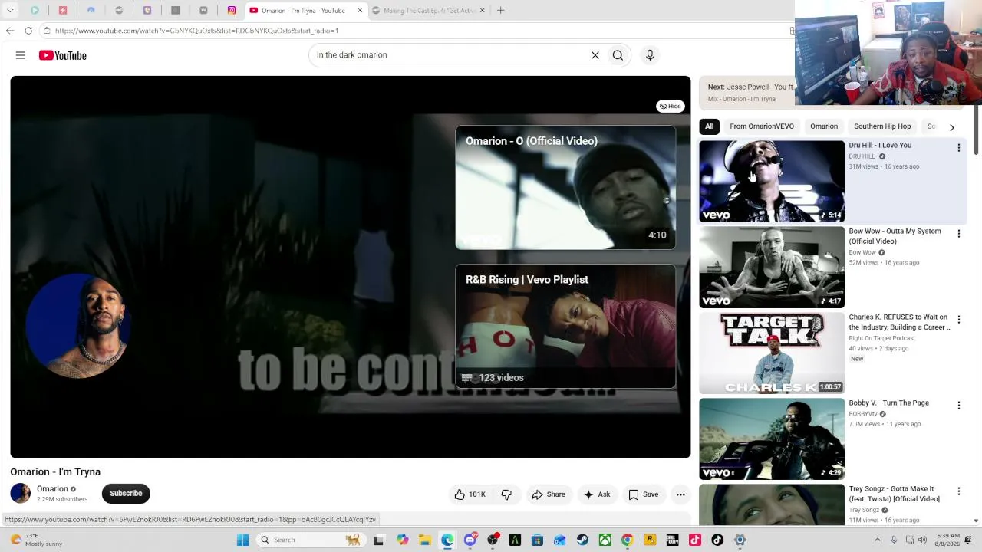This screenshot has width=982, height=552.
Task: Open the settings gear on the taskbar
Action: coord(740,540)
